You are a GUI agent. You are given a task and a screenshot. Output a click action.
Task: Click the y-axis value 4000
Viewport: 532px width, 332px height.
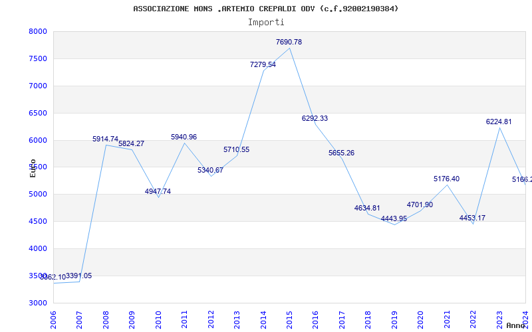click(38, 248)
